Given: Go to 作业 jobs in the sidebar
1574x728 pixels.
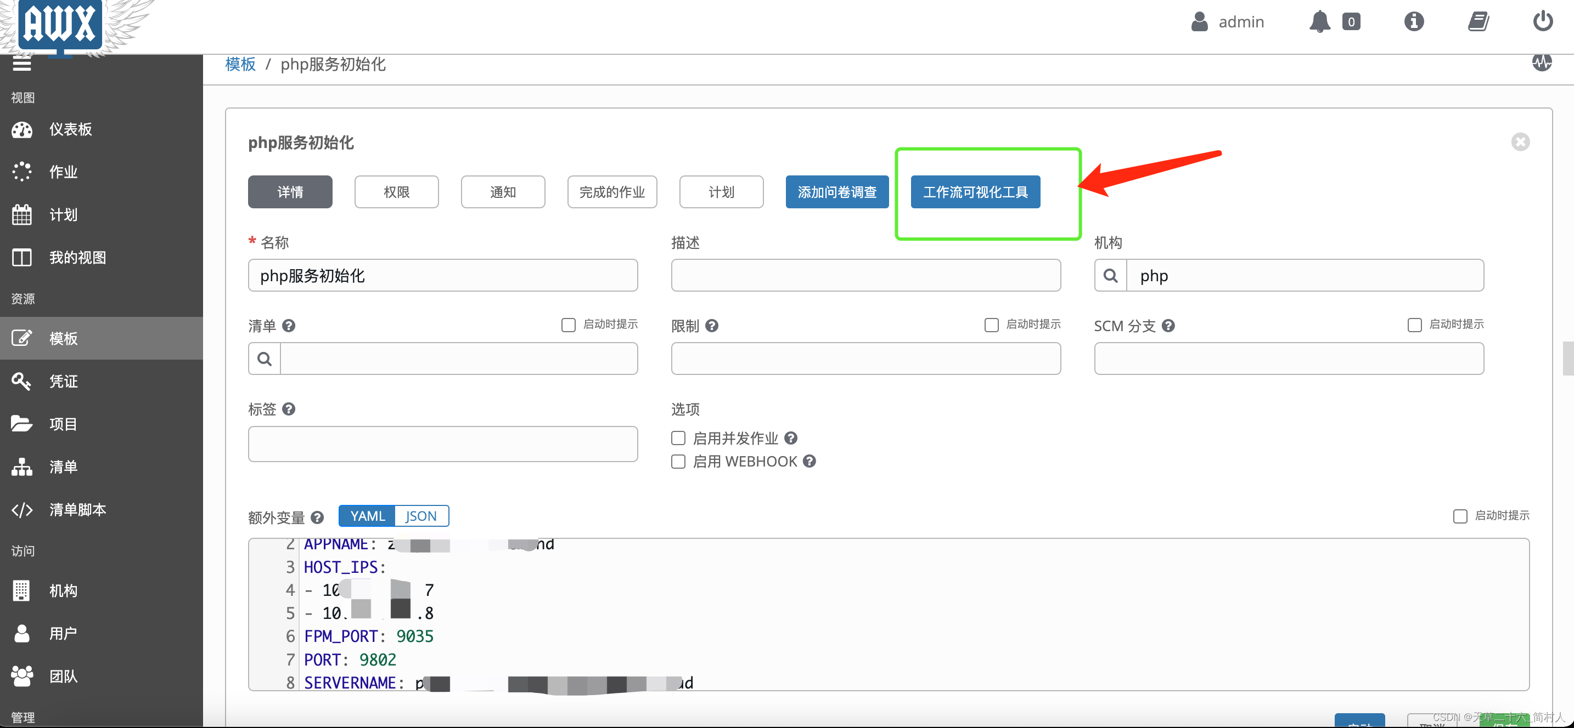Looking at the screenshot, I should coord(102,172).
